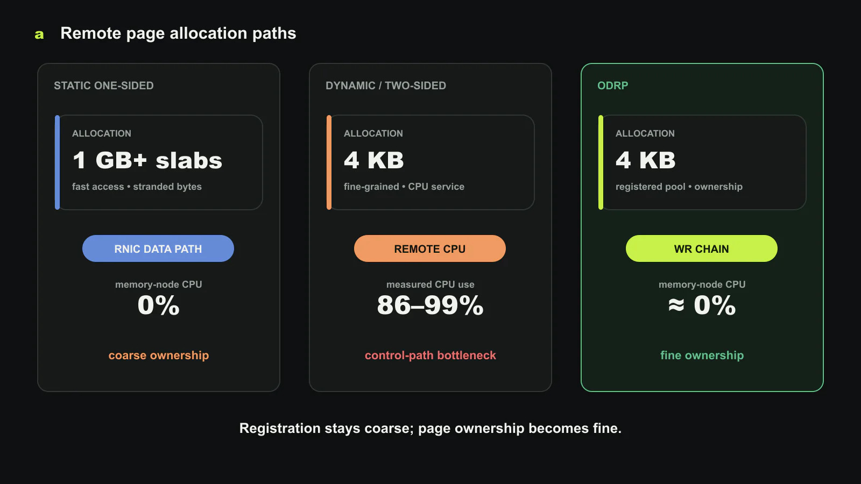Click the '86–99%' measured CPU value

pyautogui.click(x=430, y=305)
